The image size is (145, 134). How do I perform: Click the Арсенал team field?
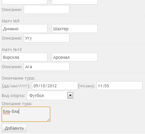click(x=75, y=57)
